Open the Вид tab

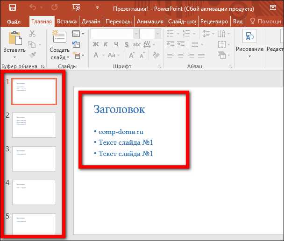pyautogui.click(x=238, y=21)
